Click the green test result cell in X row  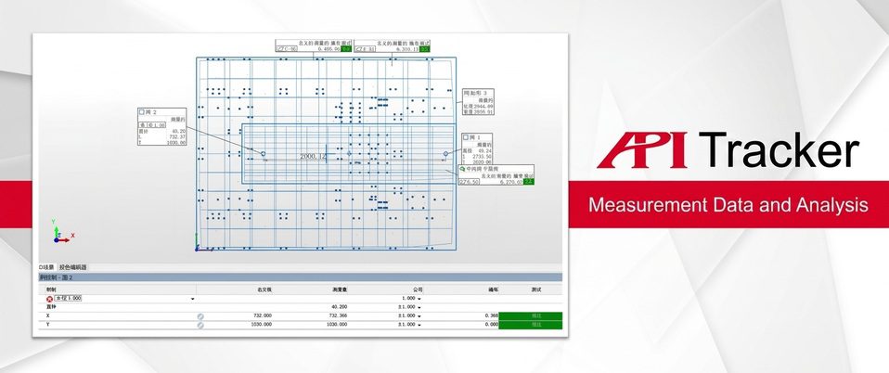click(531, 316)
